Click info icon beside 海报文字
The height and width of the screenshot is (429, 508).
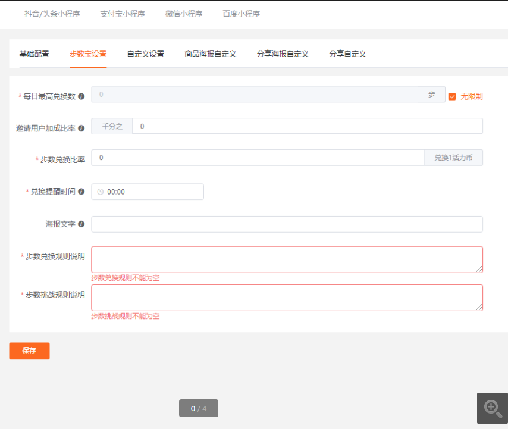click(81, 224)
